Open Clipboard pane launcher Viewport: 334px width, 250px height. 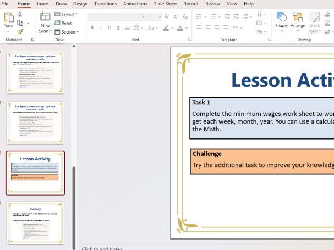32,40
